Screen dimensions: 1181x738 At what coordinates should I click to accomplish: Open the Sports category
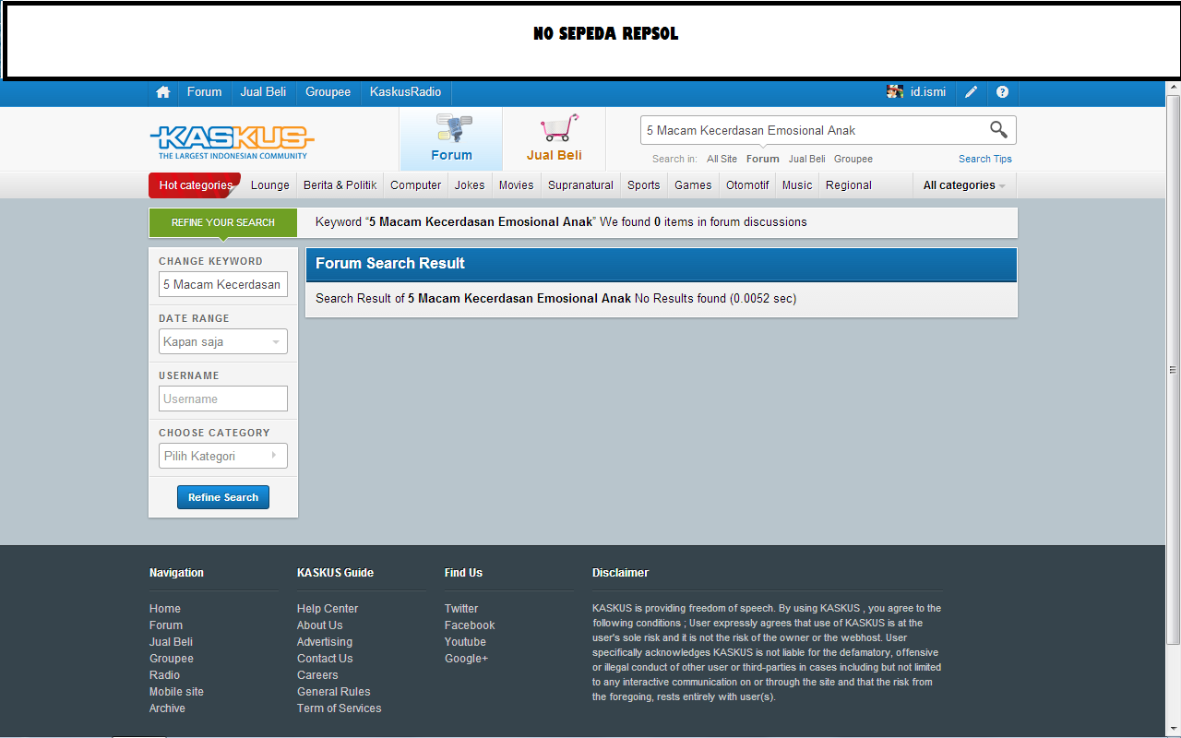644,185
